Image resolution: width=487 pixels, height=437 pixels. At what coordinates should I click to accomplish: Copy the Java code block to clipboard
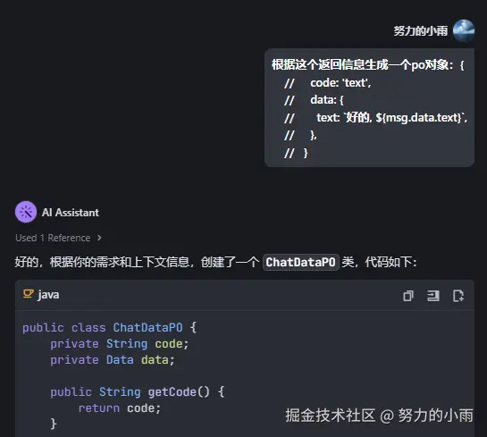click(x=408, y=296)
